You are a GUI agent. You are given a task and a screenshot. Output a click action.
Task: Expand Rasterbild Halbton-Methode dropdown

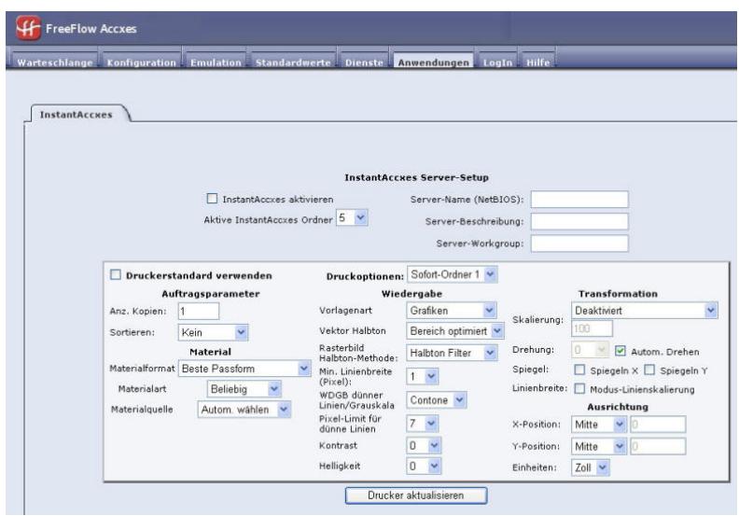pos(452,353)
